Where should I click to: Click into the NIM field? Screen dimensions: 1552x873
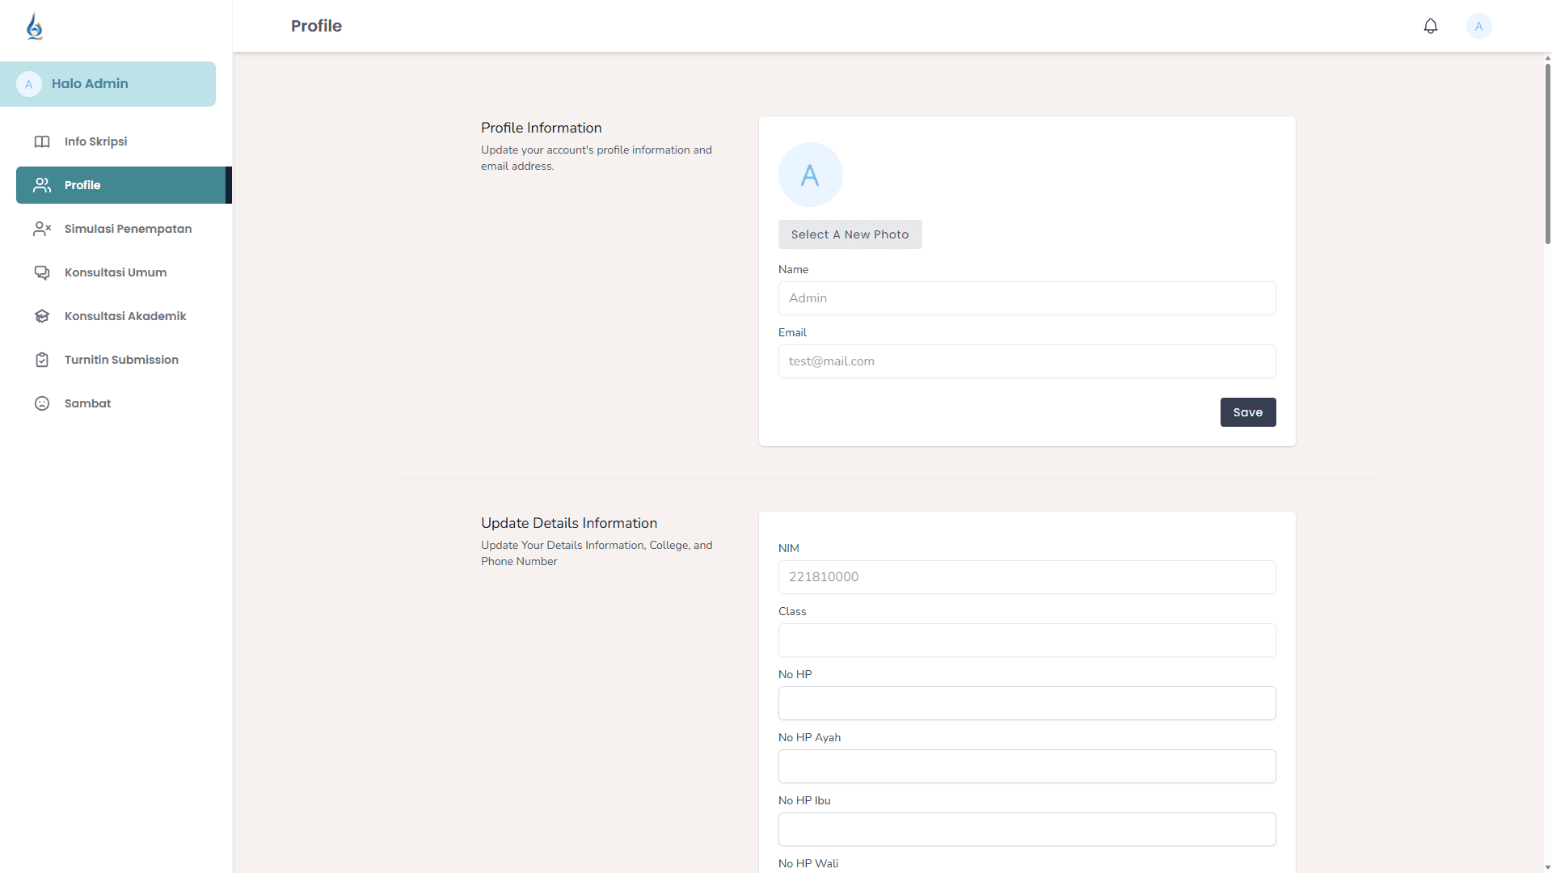click(x=1027, y=577)
